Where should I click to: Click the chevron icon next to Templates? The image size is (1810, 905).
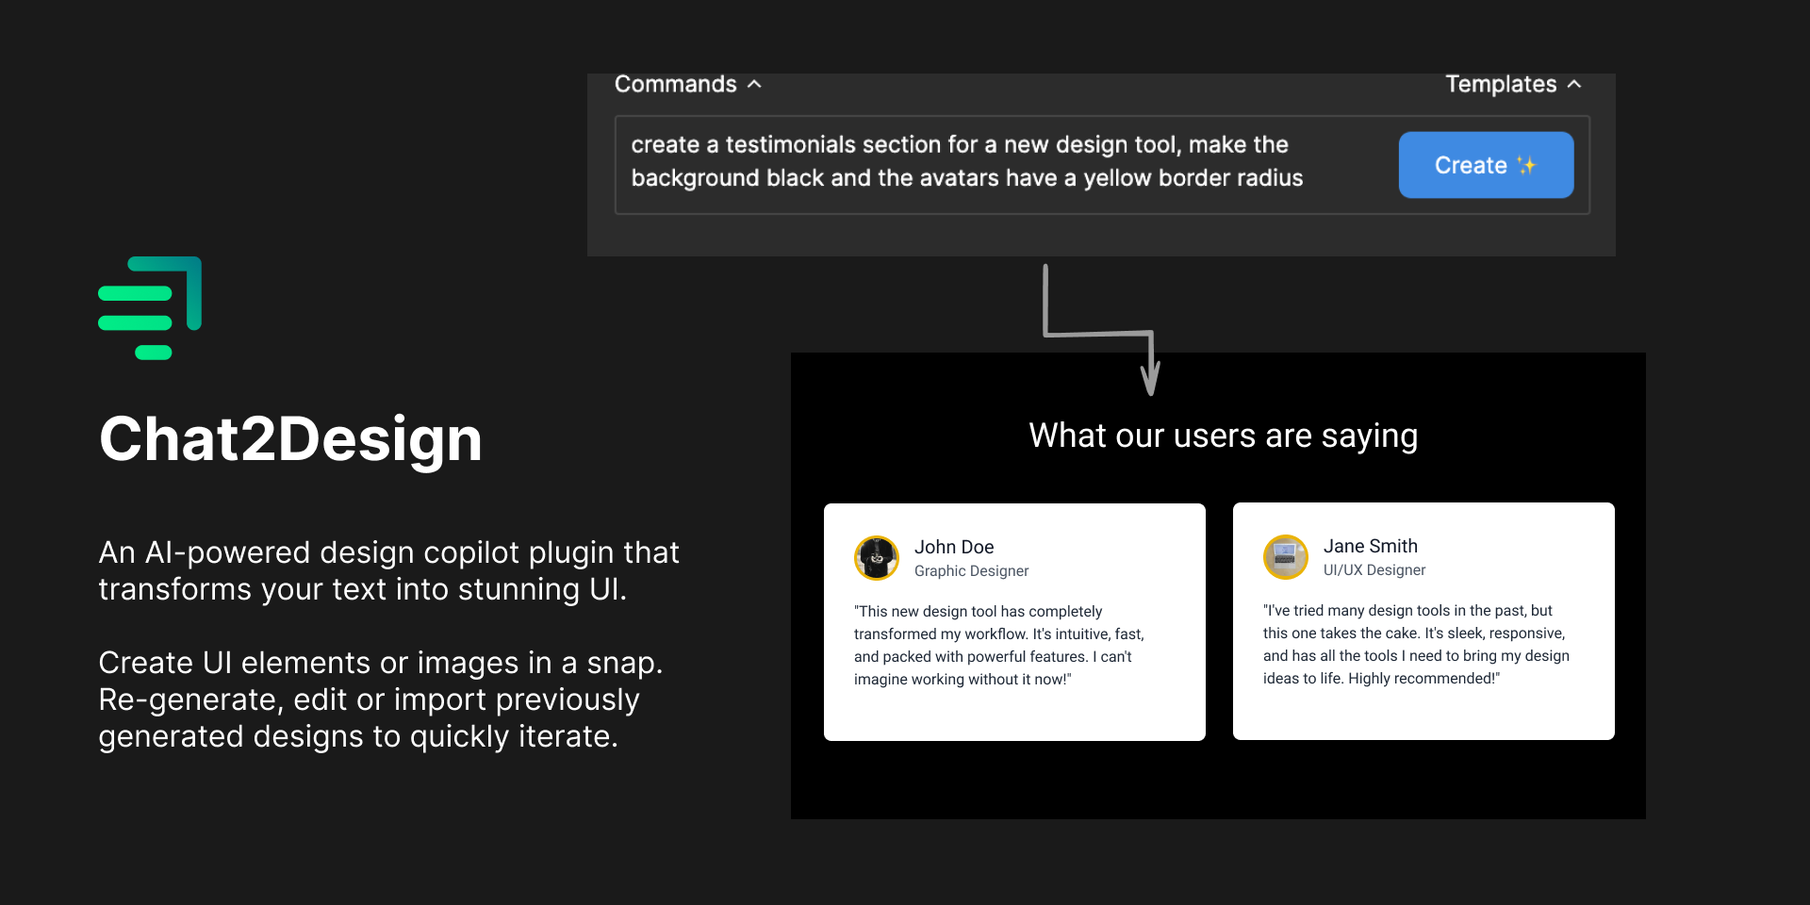coord(1575,84)
